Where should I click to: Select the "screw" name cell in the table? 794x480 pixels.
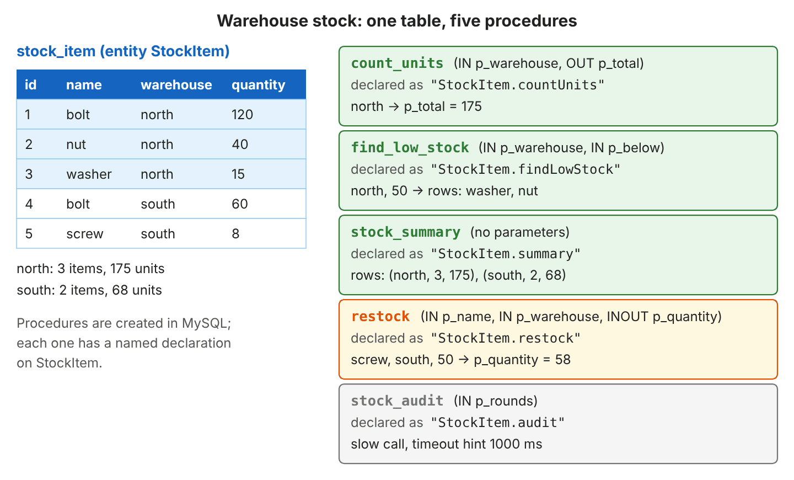84,234
